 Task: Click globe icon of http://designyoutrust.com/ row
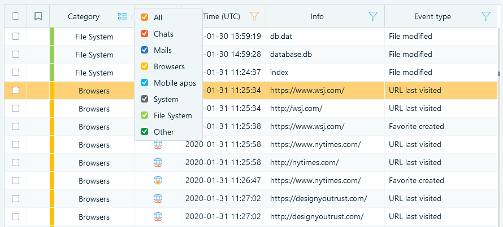pos(158,216)
